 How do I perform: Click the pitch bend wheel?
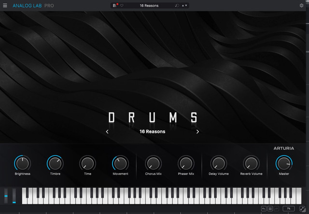click(x=6, y=196)
